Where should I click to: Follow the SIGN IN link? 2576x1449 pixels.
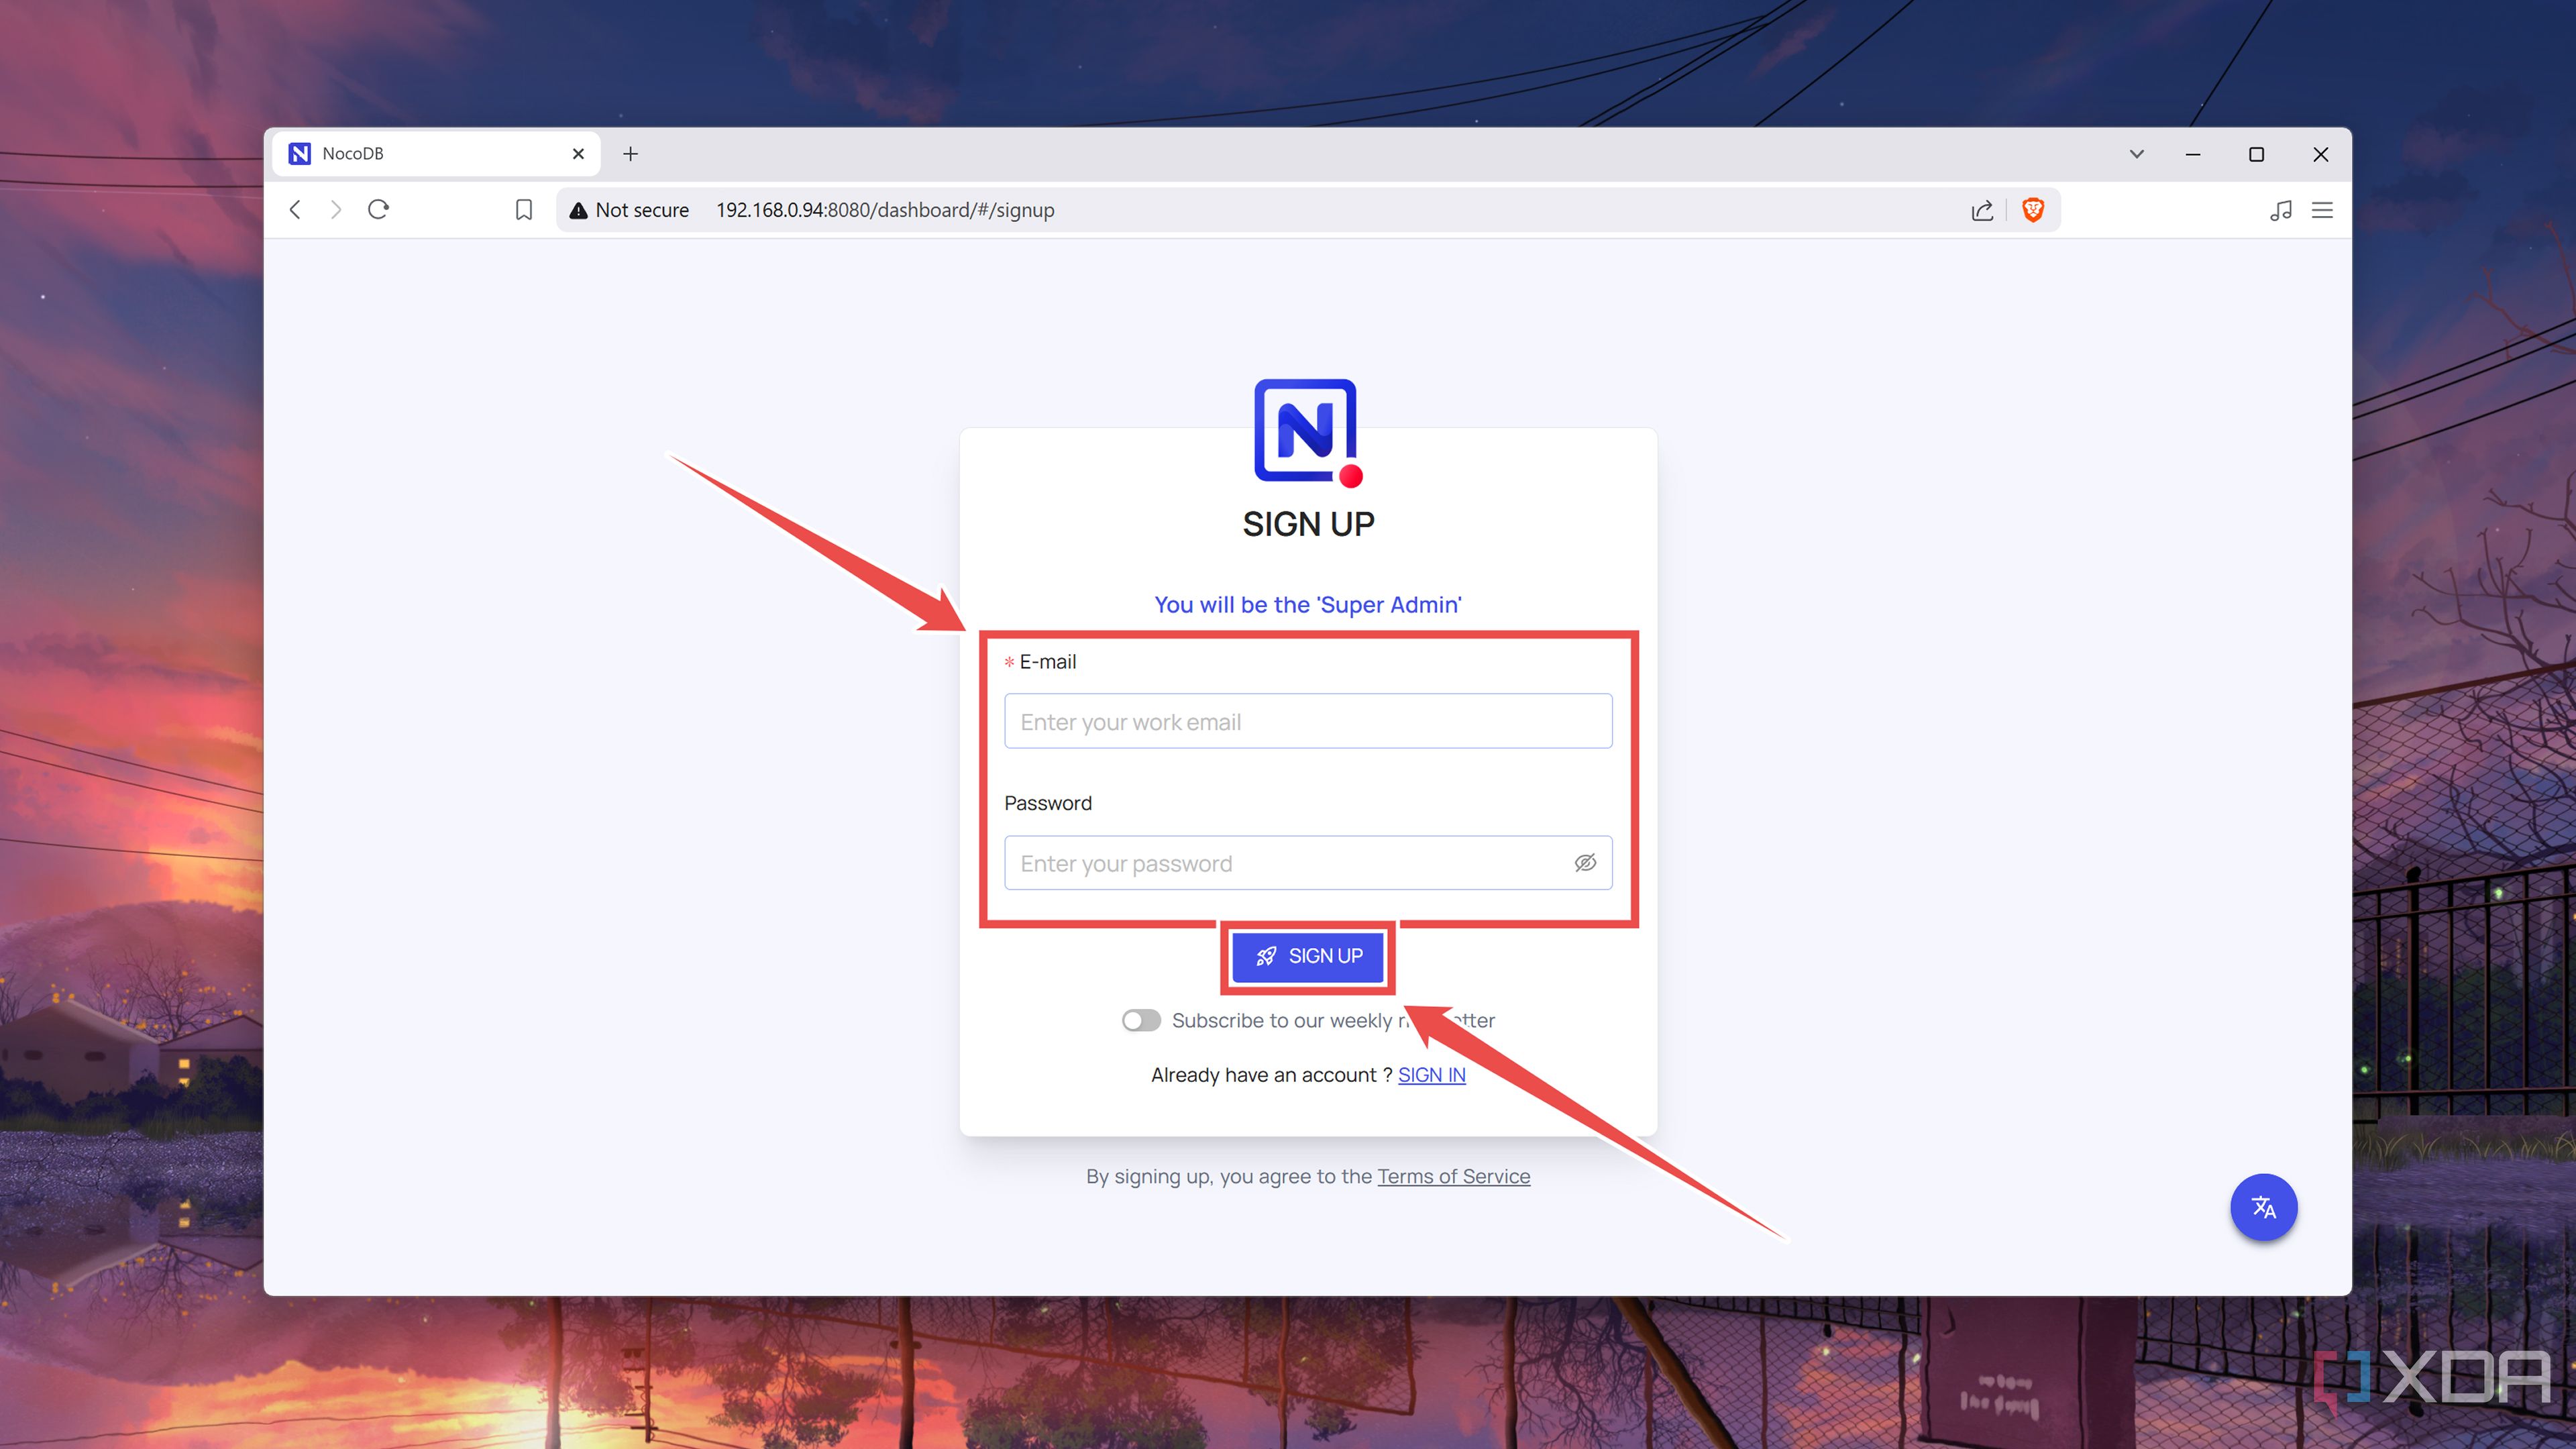[1431, 1074]
